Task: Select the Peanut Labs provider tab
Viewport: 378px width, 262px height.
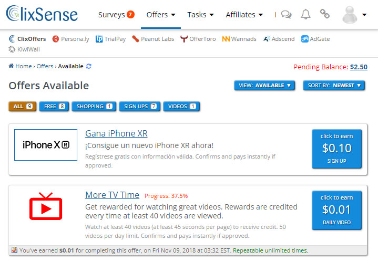Action: point(153,39)
